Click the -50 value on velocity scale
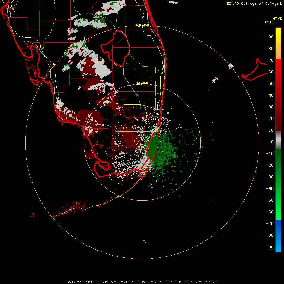The height and width of the screenshot is (284, 284). [270, 200]
